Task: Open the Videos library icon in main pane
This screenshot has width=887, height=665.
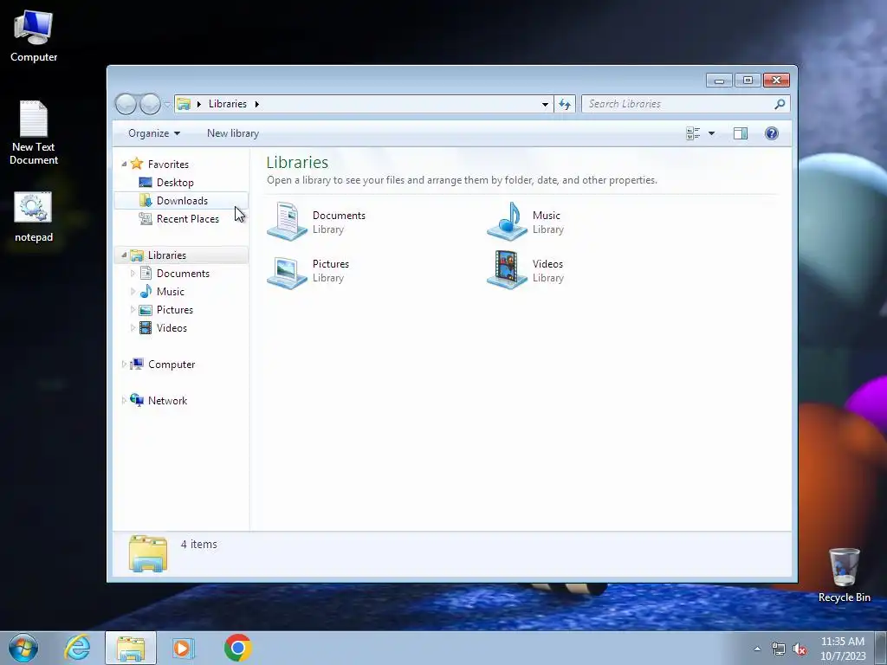Action: pos(507,270)
